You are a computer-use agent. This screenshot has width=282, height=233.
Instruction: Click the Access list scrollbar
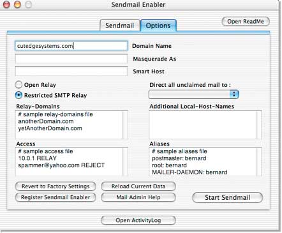[x=125, y=162]
